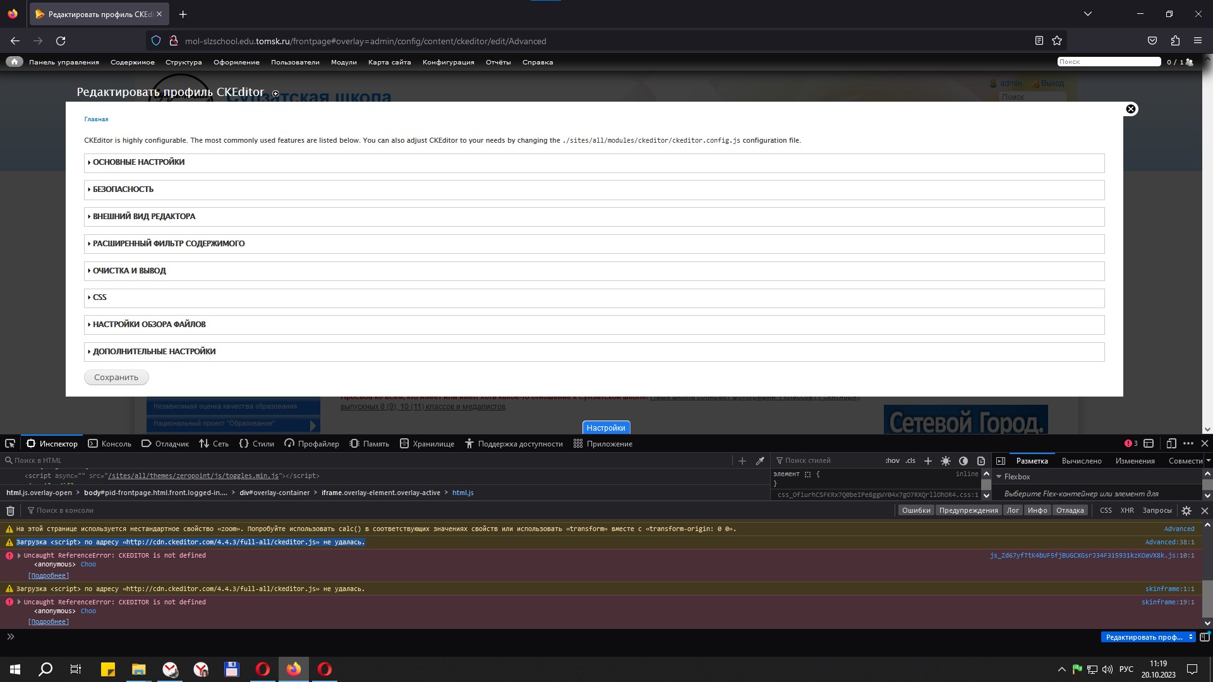This screenshot has height=682, width=1213.
Task: Clear the console with the trash icon
Action: (10, 510)
